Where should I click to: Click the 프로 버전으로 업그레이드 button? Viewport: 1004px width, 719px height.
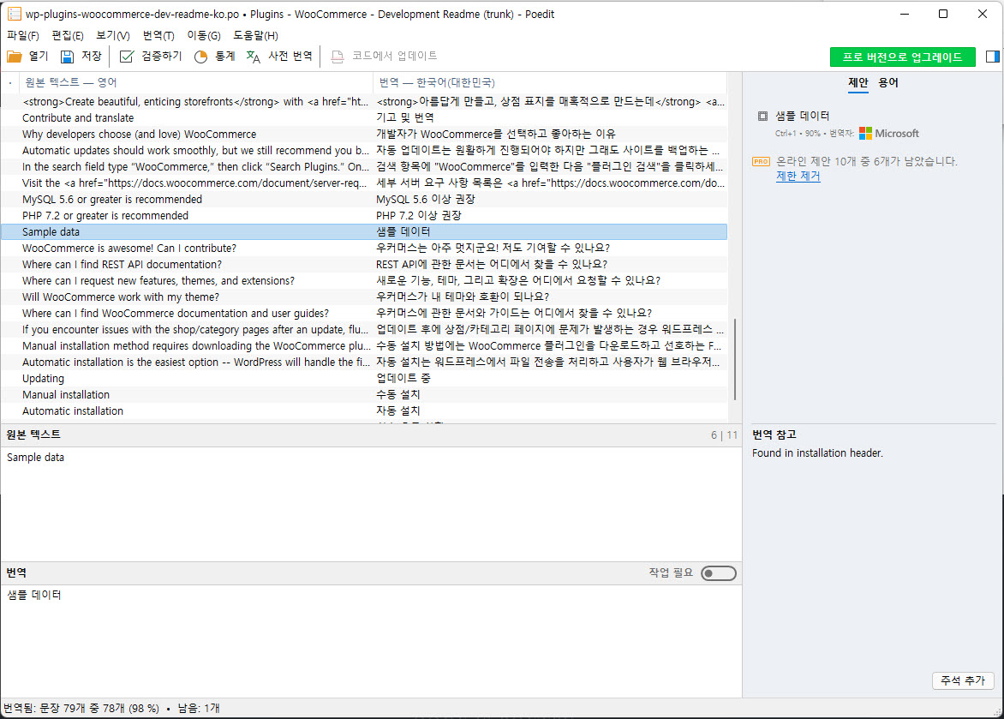pos(902,57)
